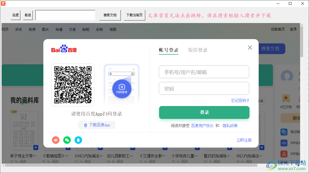The image size is (309, 173).
Task: Switch to the 短信登录 tab
Action: click(198, 50)
